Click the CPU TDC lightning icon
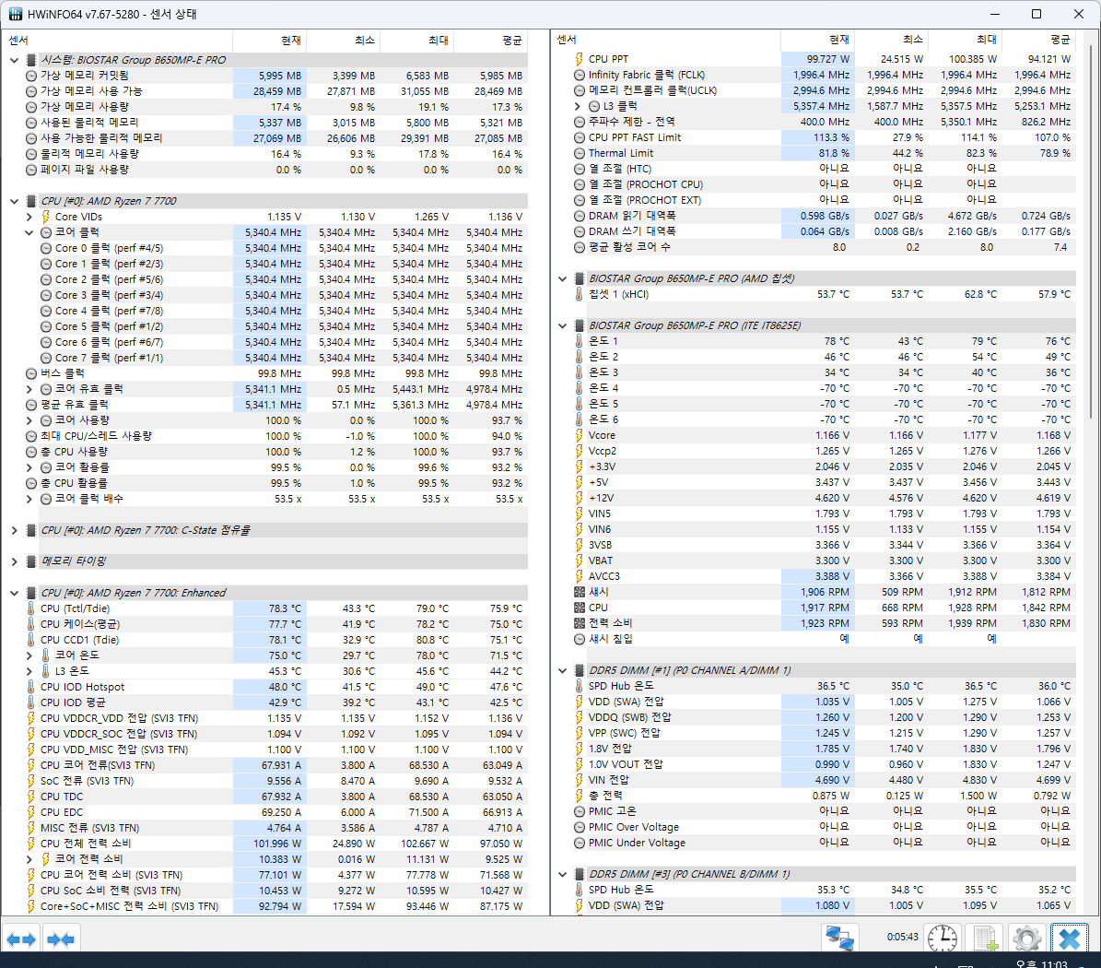 pyautogui.click(x=31, y=797)
